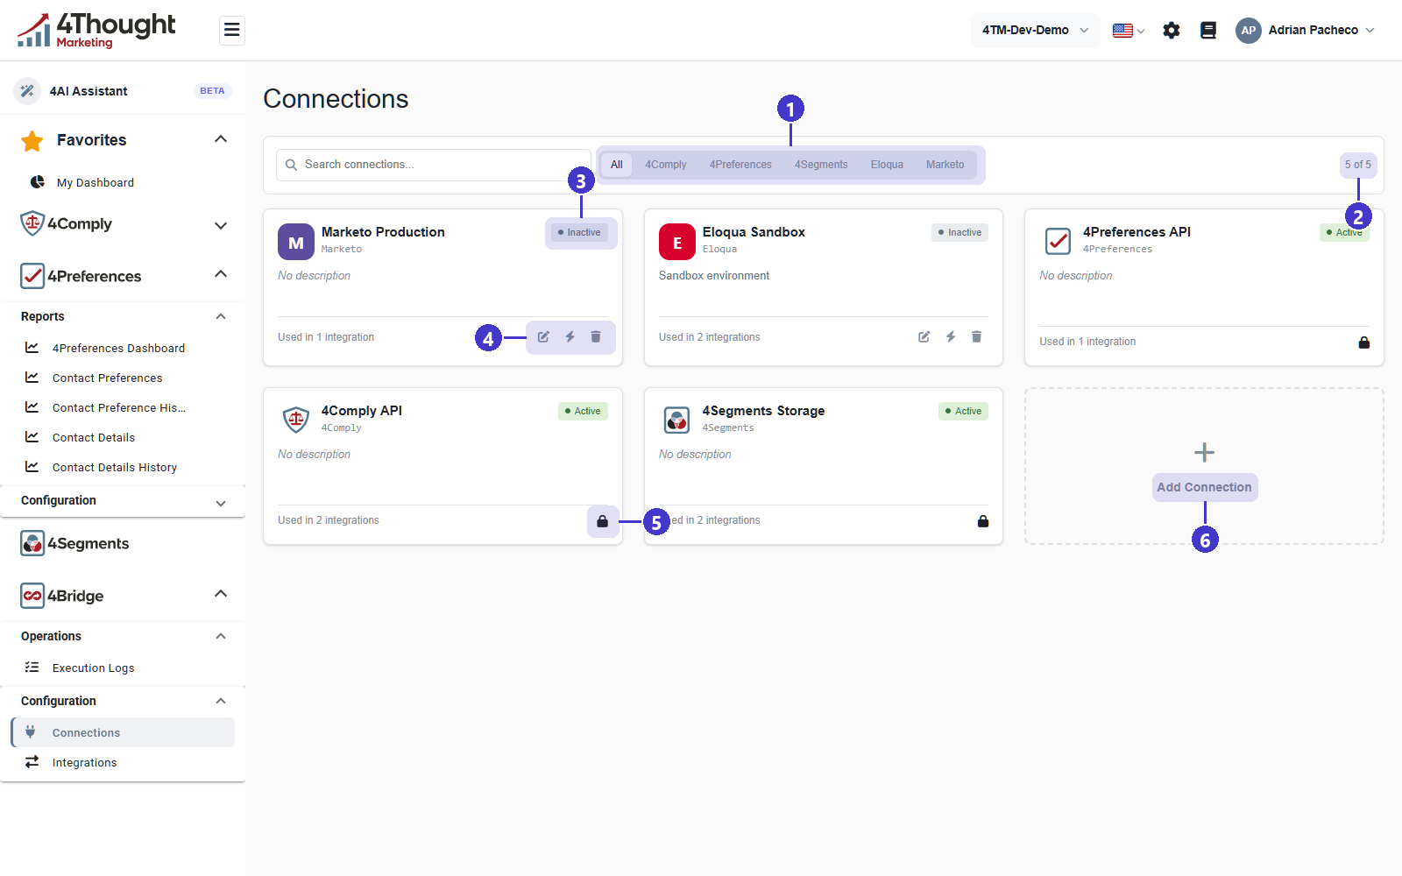Open the hamburger sidebar menu
This screenshot has height=876, width=1402.
coord(231,30)
